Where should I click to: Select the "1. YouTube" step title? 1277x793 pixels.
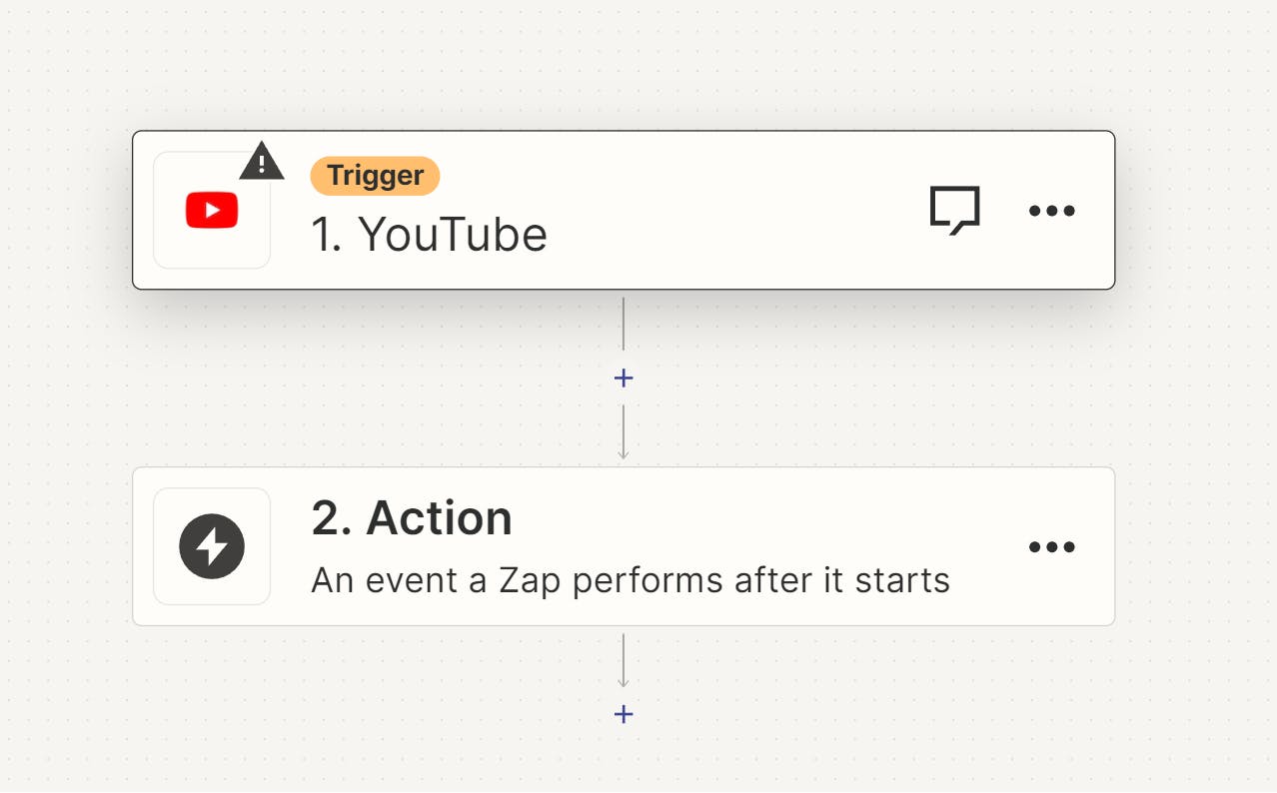pos(430,236)
